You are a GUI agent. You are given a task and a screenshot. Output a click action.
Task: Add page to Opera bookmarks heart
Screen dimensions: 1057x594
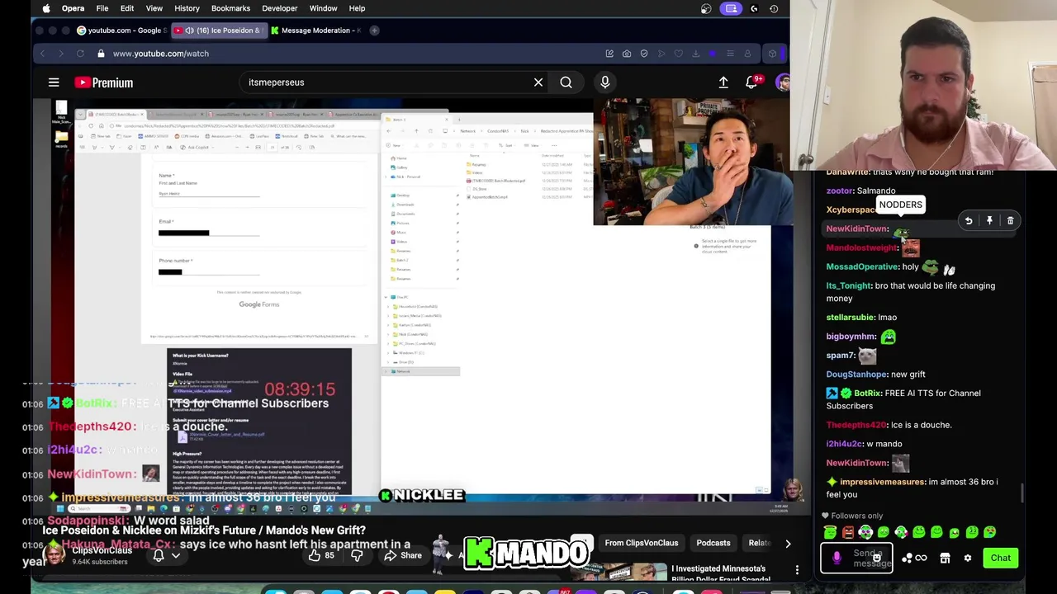click(679, 54)
